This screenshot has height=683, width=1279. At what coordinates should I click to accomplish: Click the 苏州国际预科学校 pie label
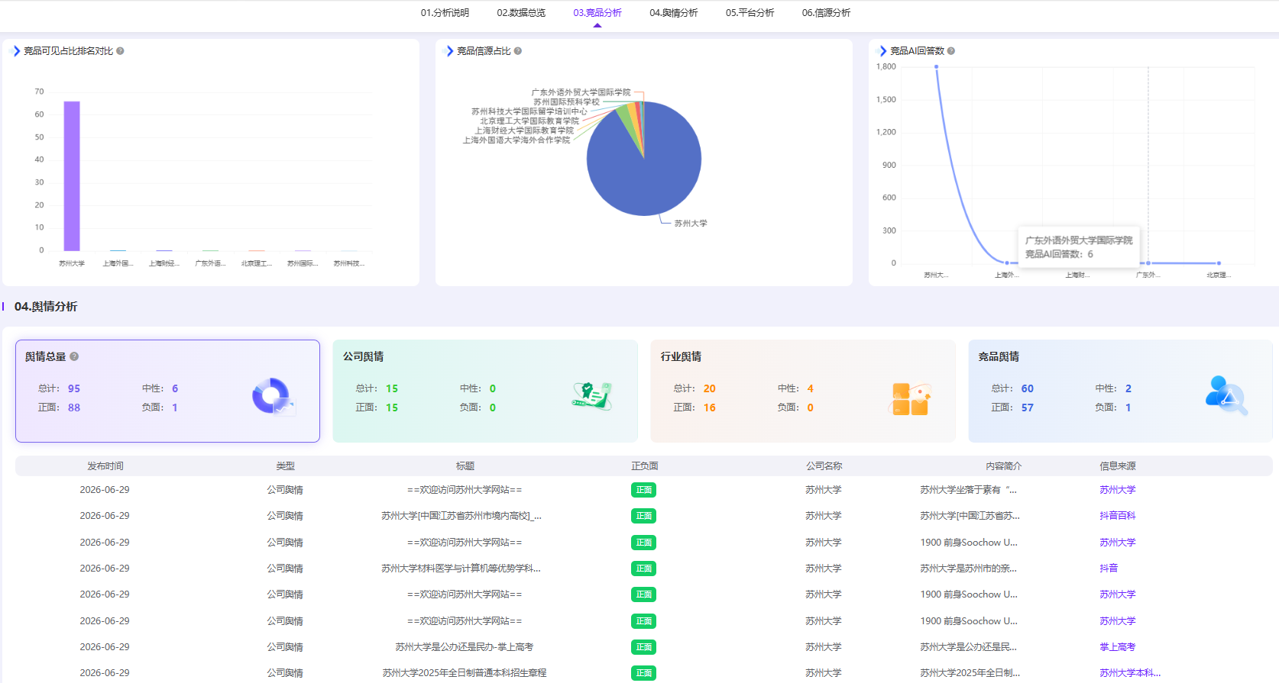click(566, 102)
